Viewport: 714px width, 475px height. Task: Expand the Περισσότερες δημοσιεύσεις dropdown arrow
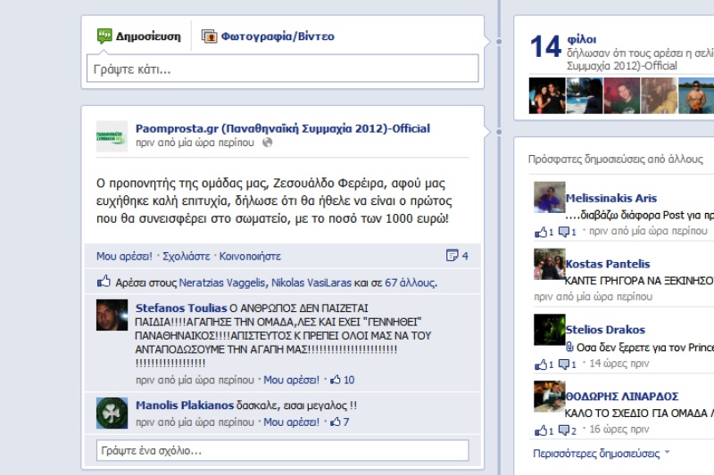(667, 452)
